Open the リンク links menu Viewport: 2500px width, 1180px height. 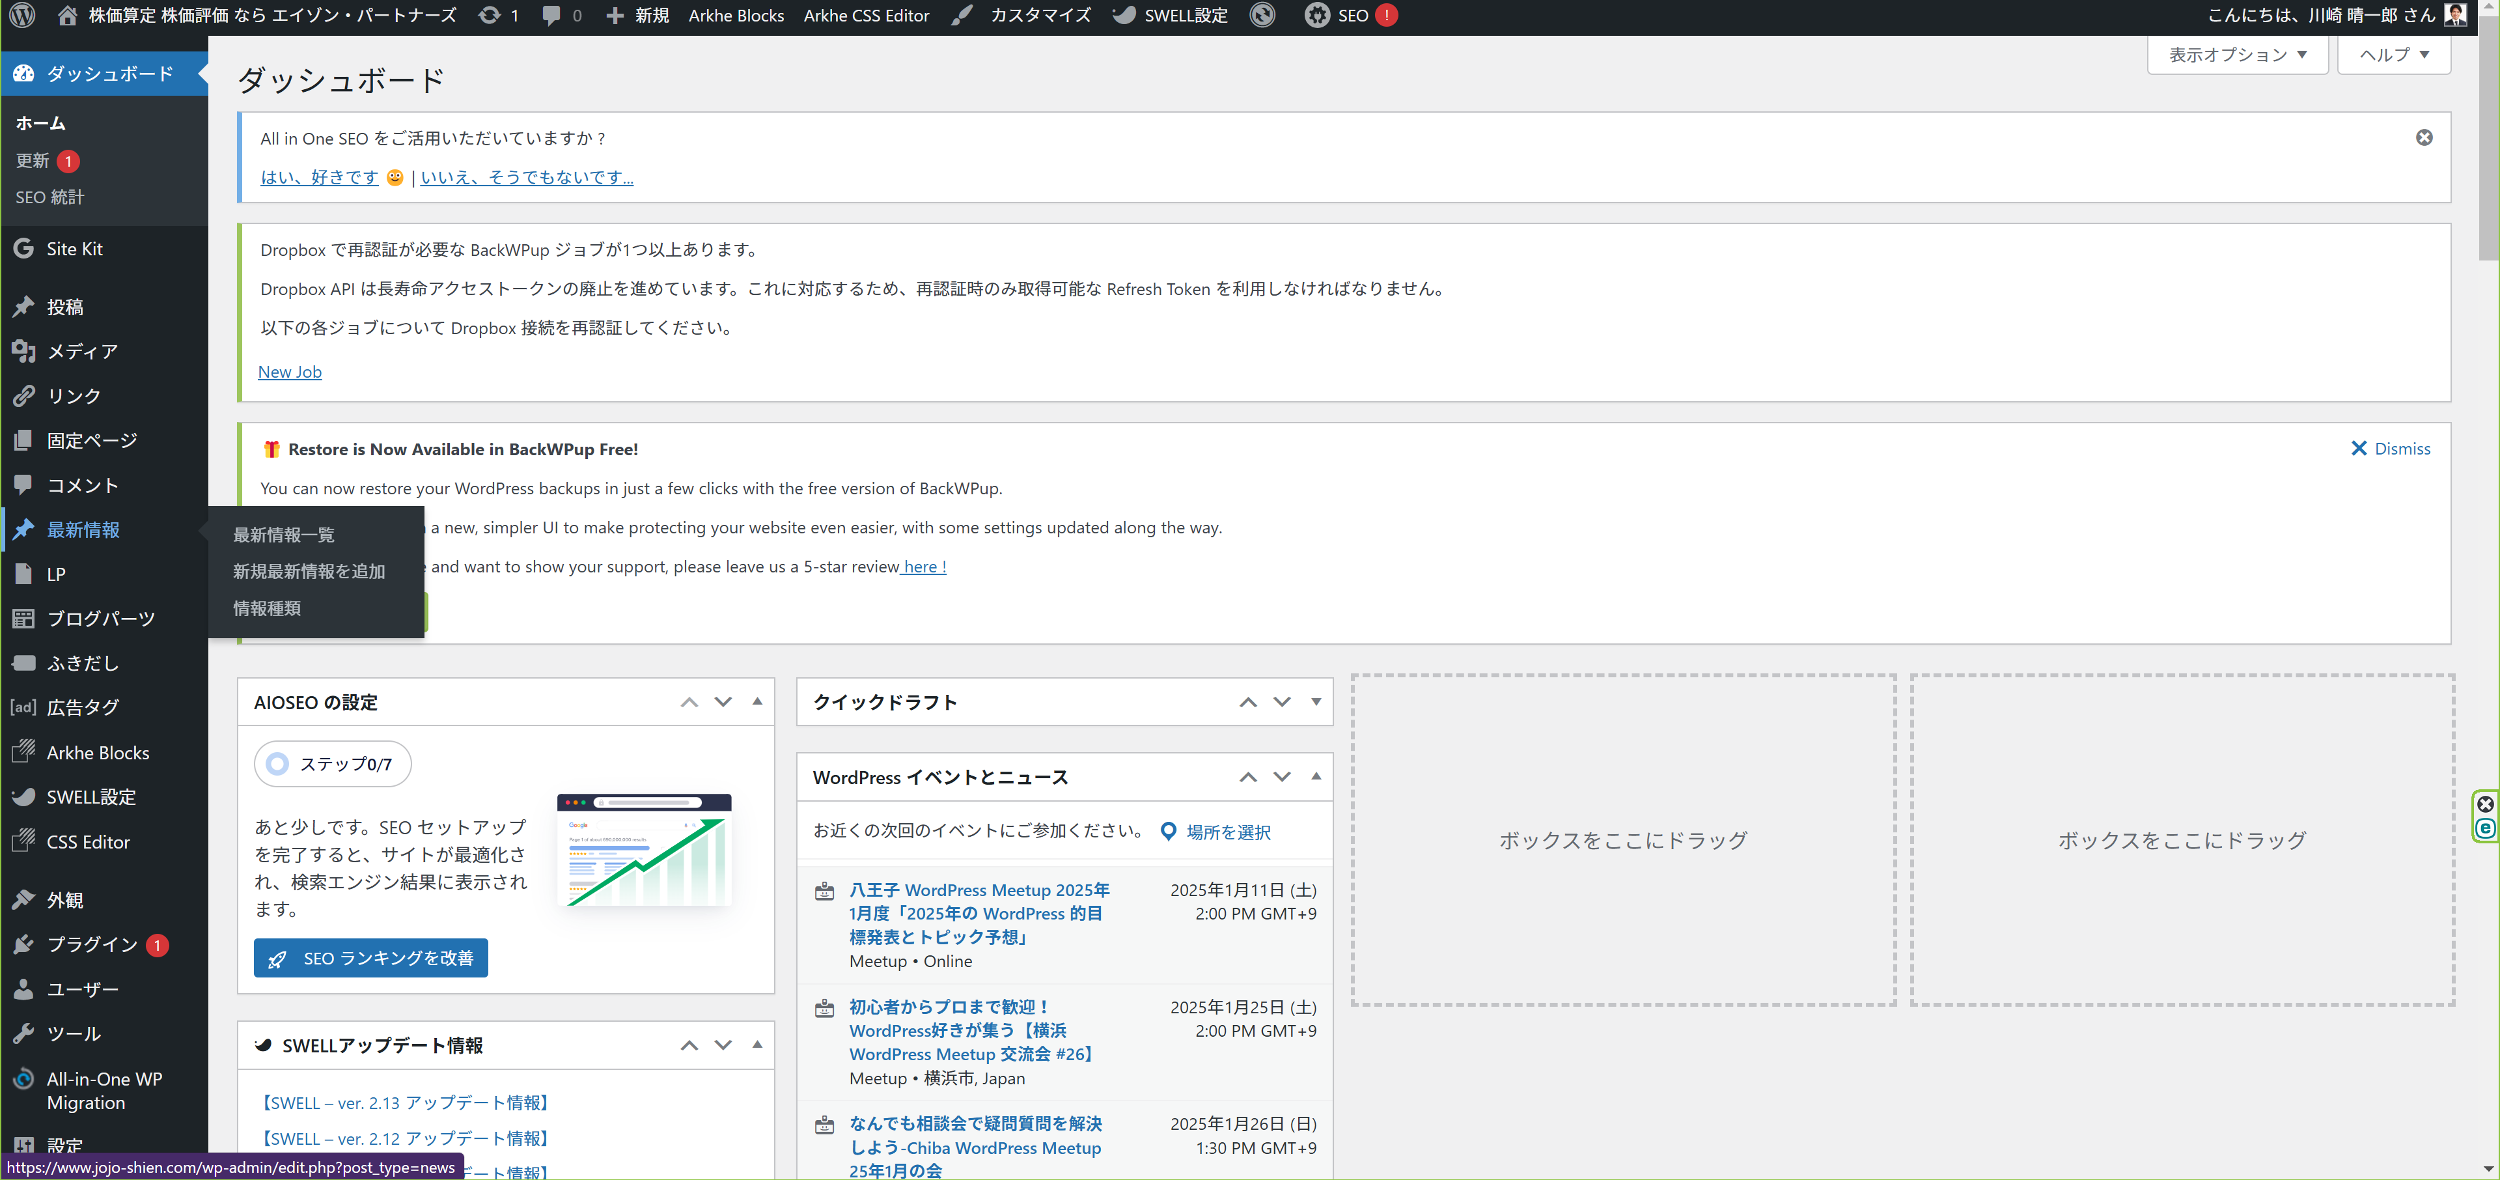click(x=105, y=396)
